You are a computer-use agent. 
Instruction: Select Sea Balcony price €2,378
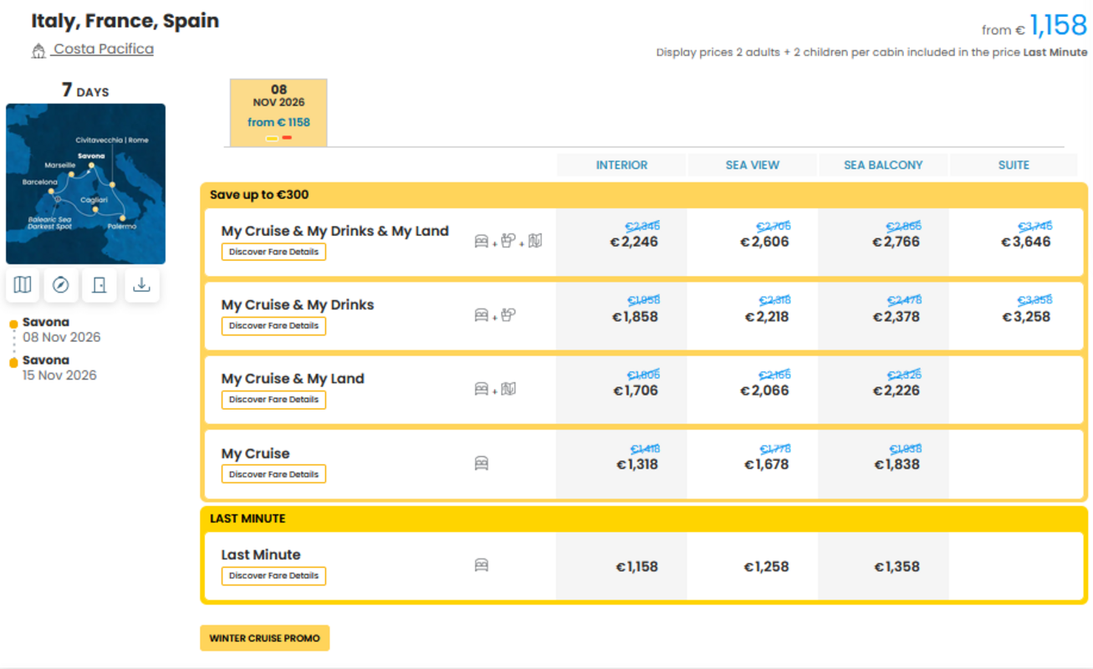[x=896, y=317]
